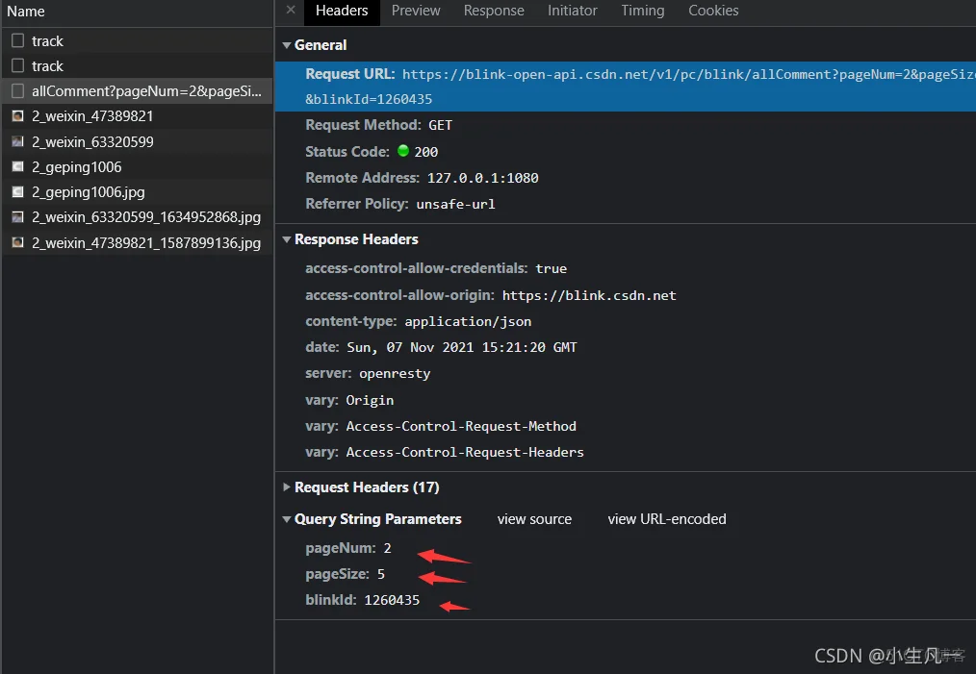
Task: Click the pageSize parameter value
Action: point(381,575)
